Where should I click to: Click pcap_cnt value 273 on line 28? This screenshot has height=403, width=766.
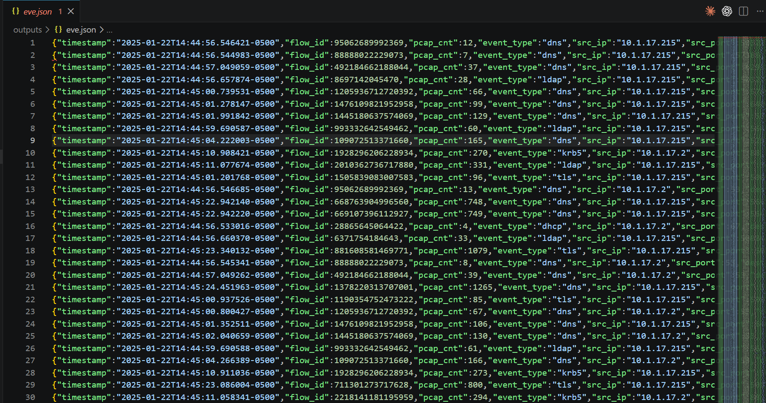point(481,373)
